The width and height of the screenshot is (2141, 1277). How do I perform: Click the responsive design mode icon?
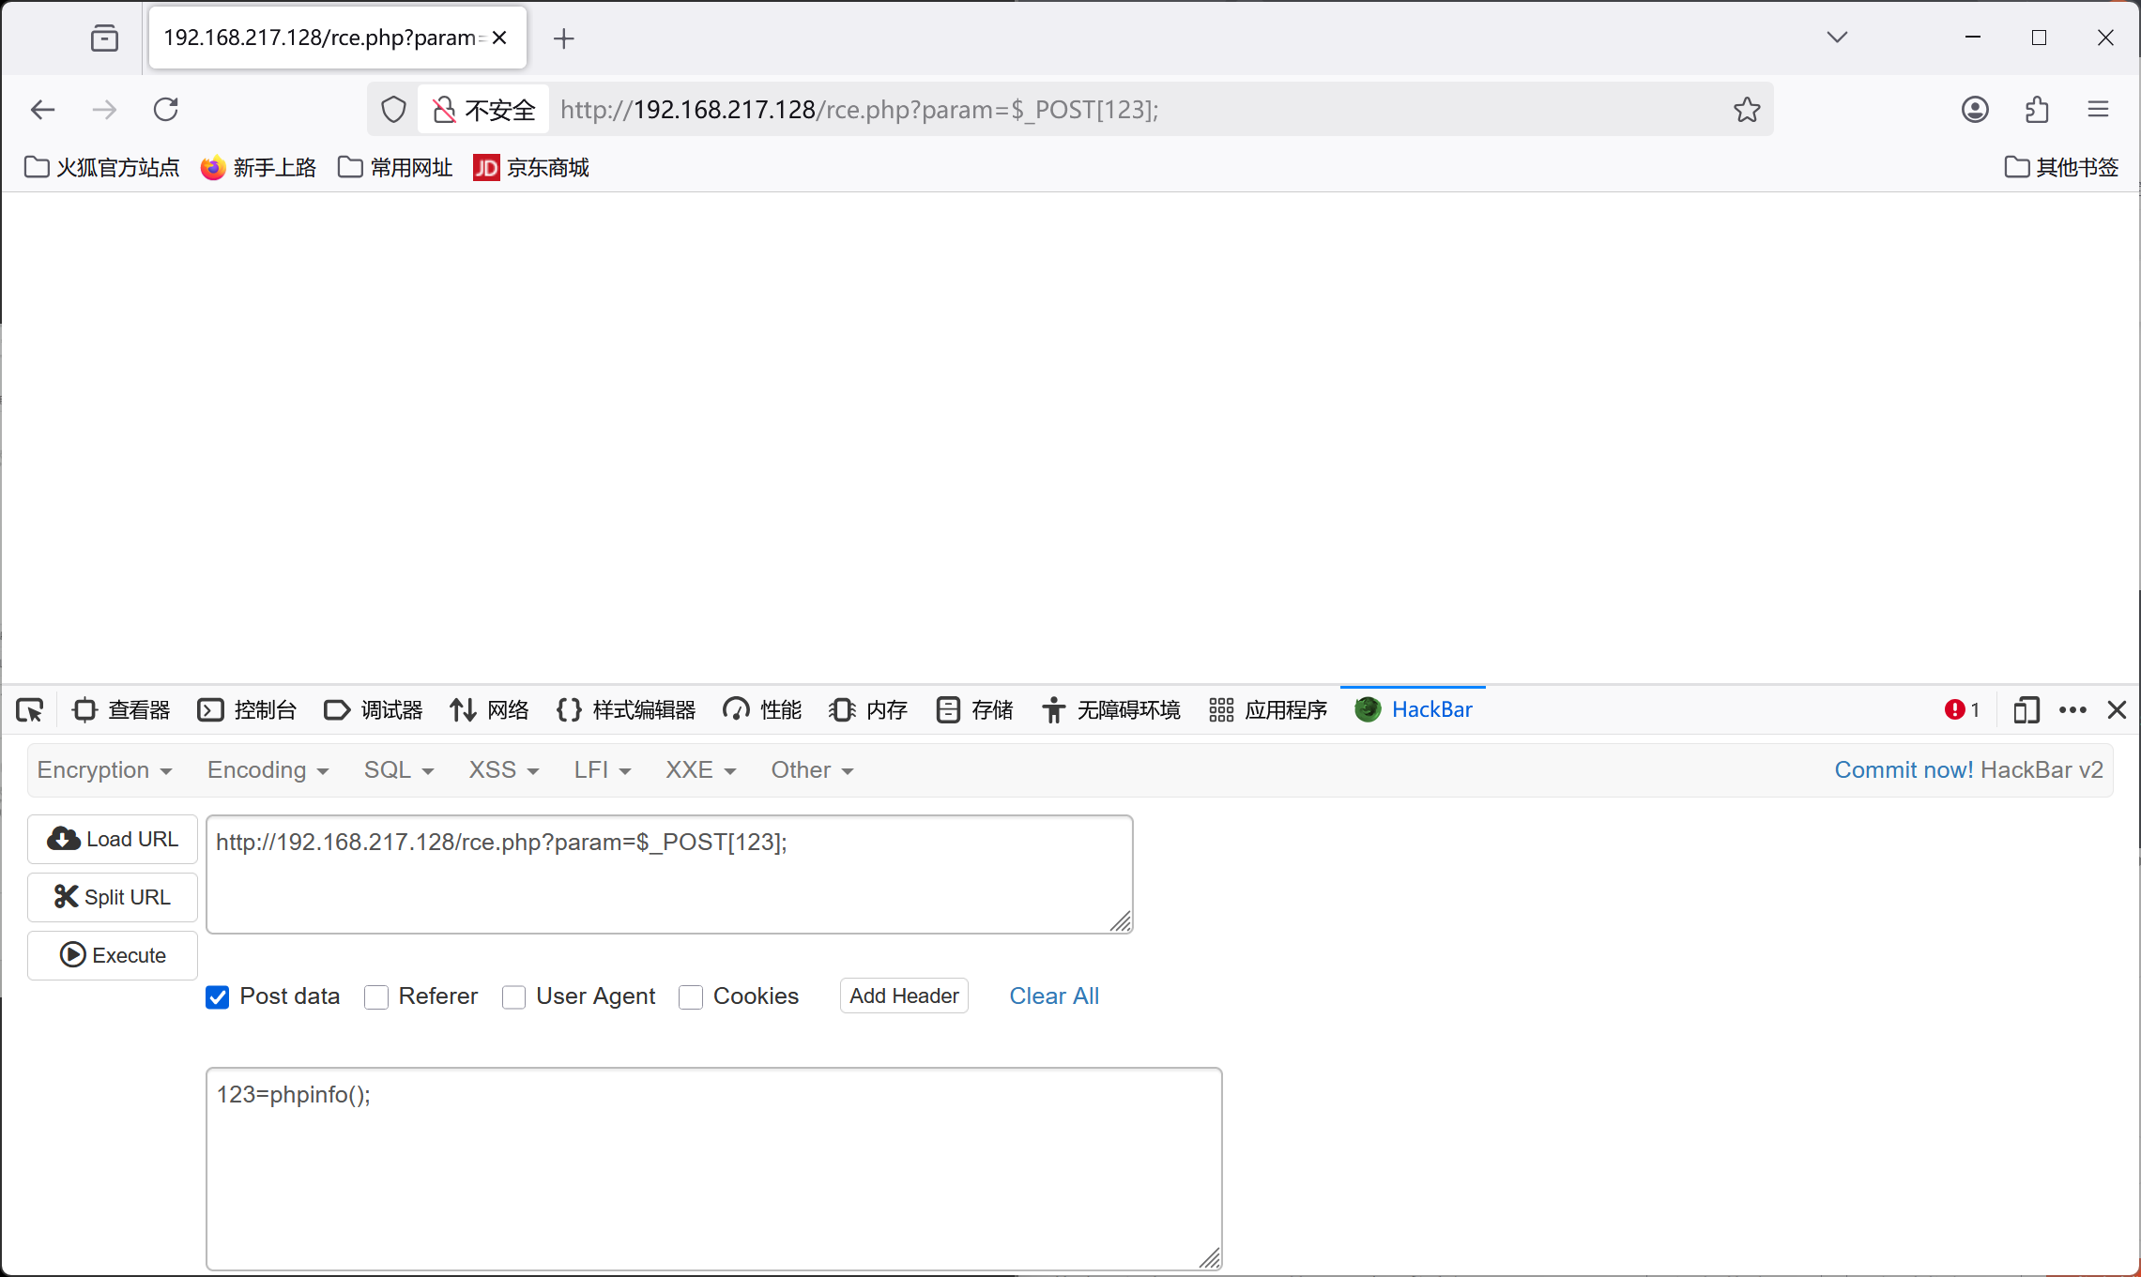click(x=2026, y=710)
